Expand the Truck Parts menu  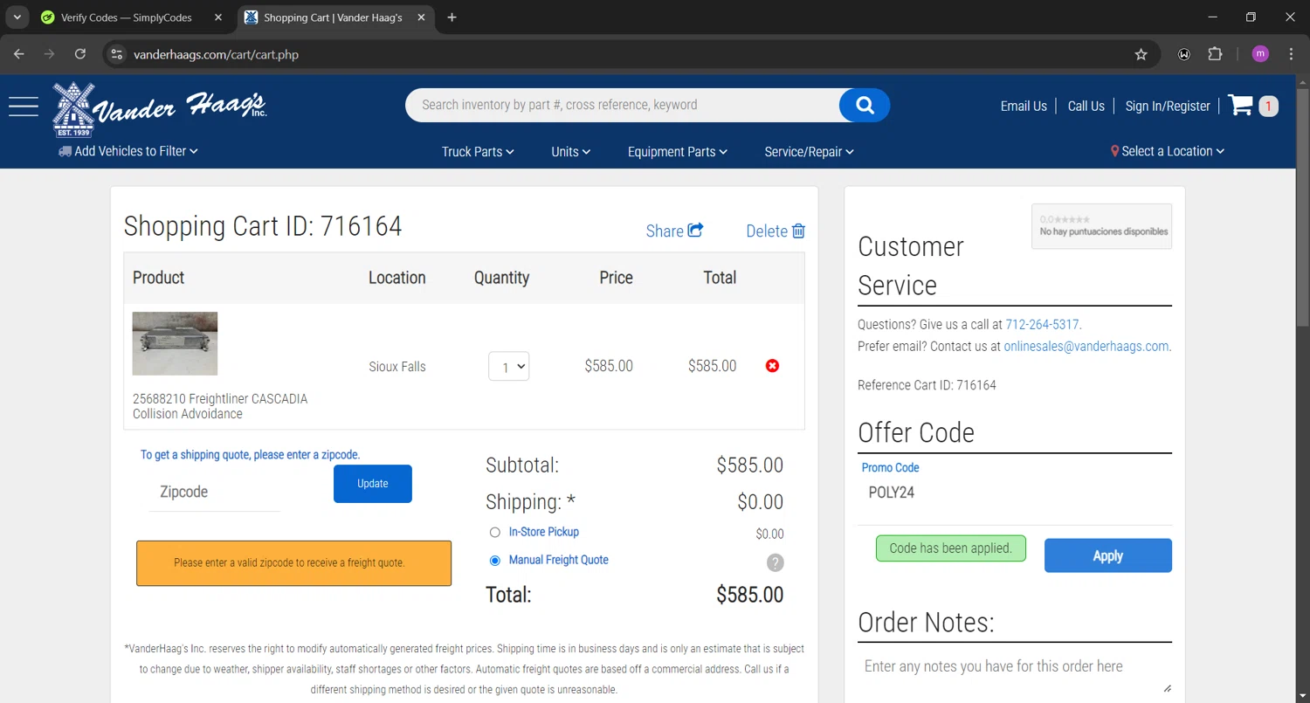(478, 152)
